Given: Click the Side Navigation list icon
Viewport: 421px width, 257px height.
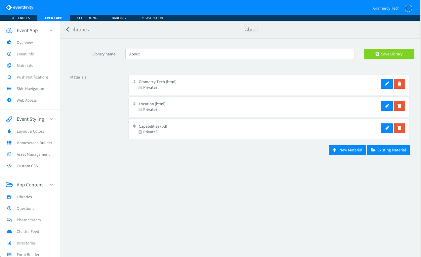Looking at the screenshot, I should [x=9, y=89].
